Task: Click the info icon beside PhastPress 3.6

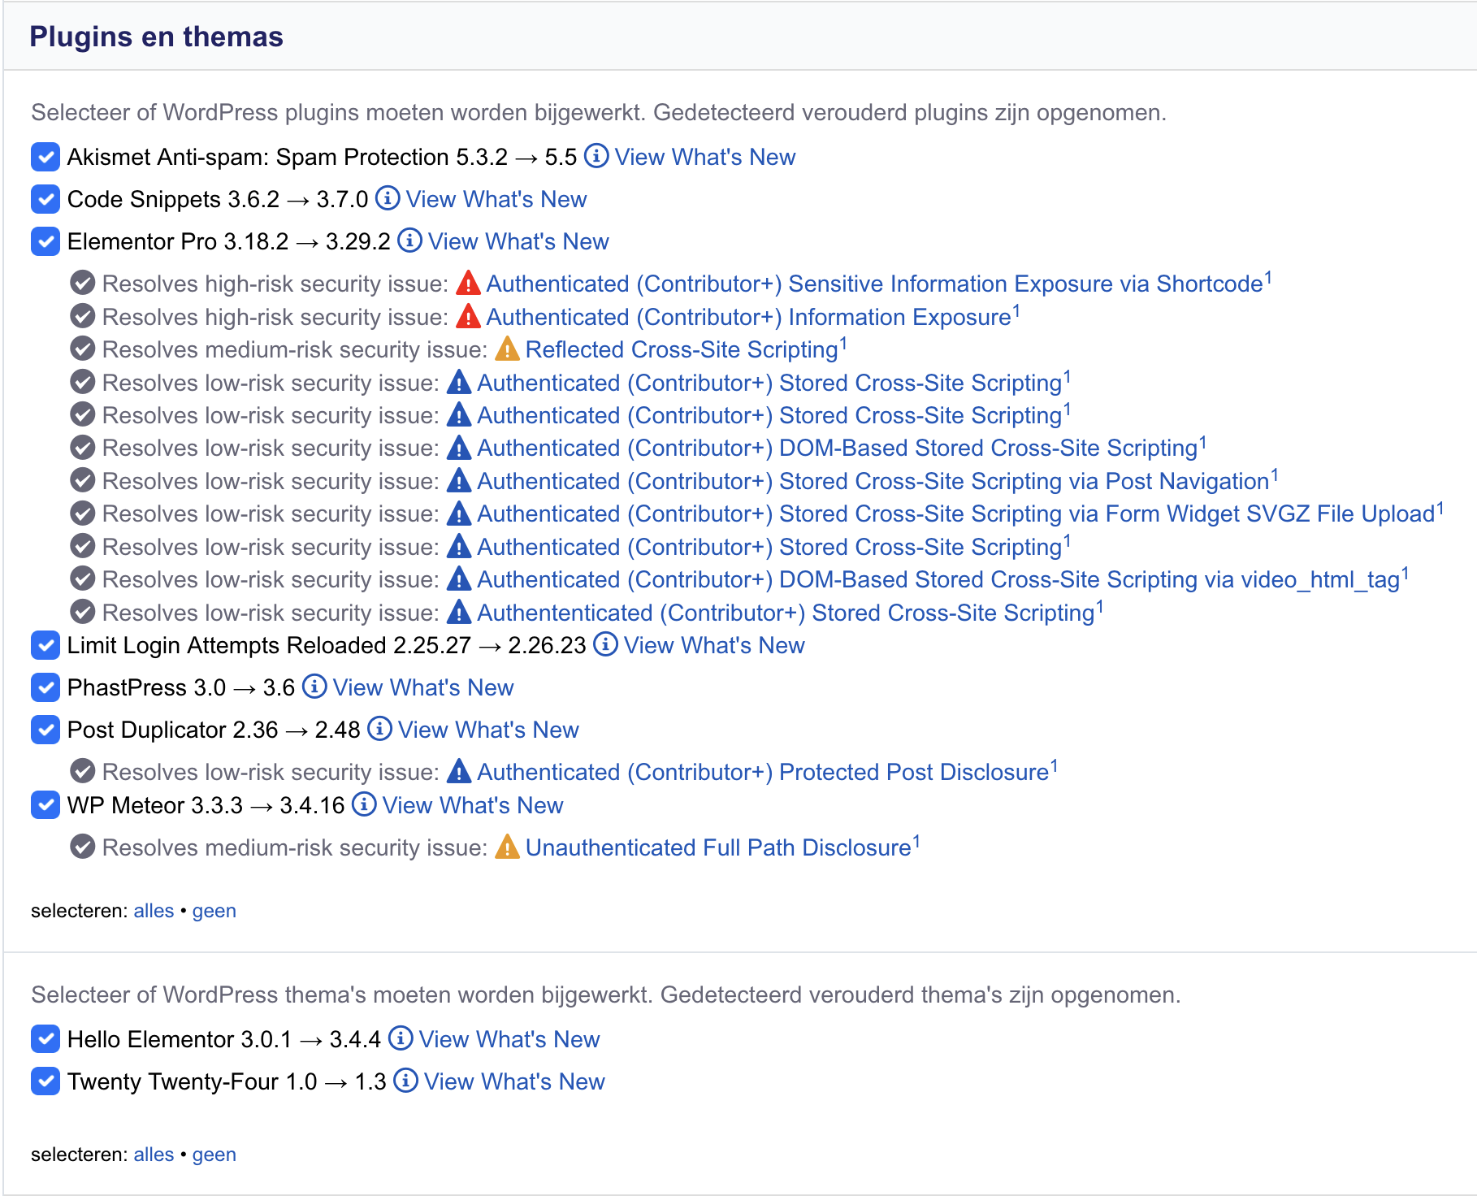Action: (x=314, y=687)
